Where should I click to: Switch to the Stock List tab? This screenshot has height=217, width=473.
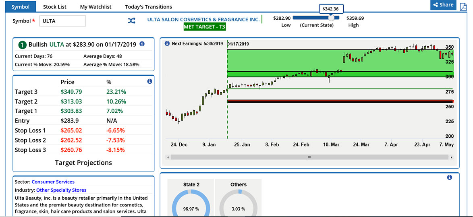54,6
